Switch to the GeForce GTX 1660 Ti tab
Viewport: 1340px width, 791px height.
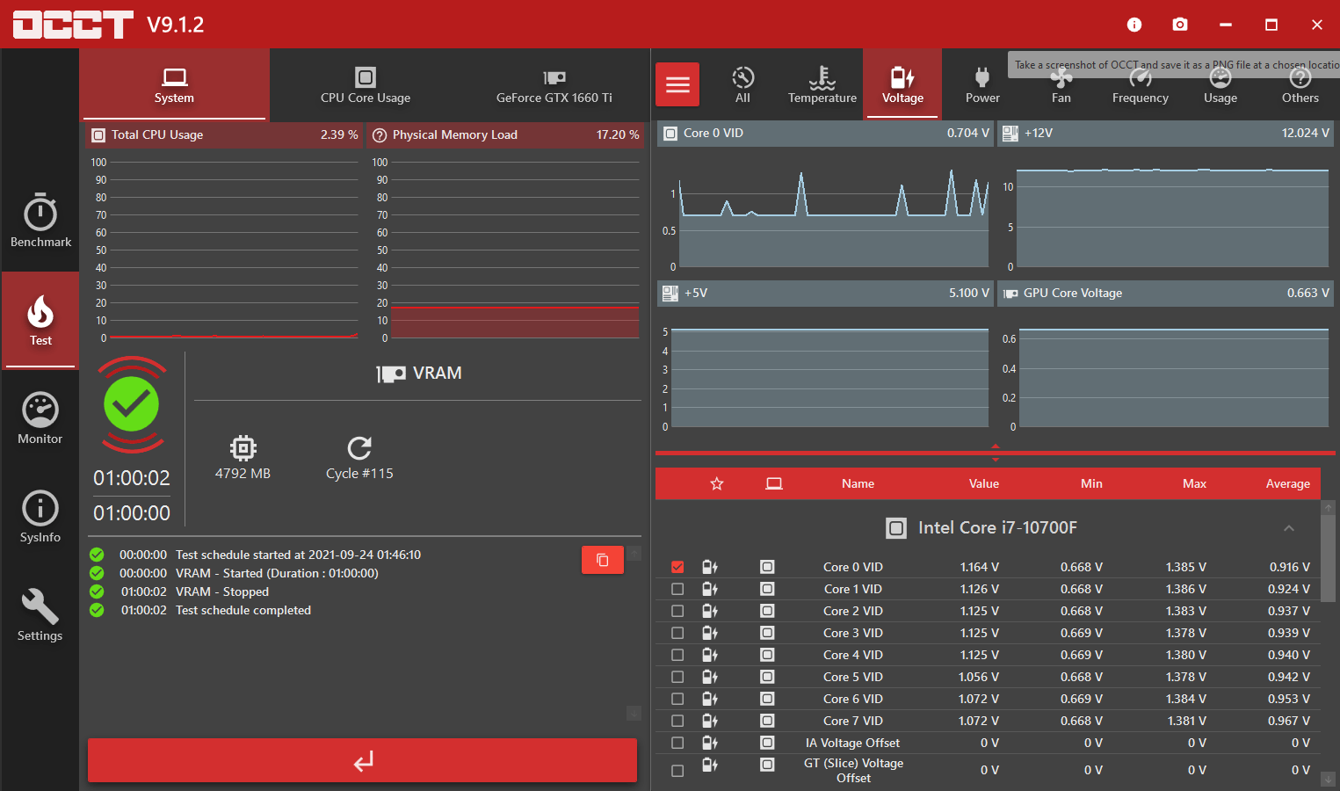tap(554, 84)
